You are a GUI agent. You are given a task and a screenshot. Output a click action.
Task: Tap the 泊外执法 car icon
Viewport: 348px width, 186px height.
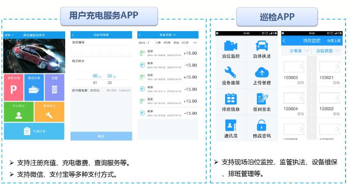(x=261, y=46)
